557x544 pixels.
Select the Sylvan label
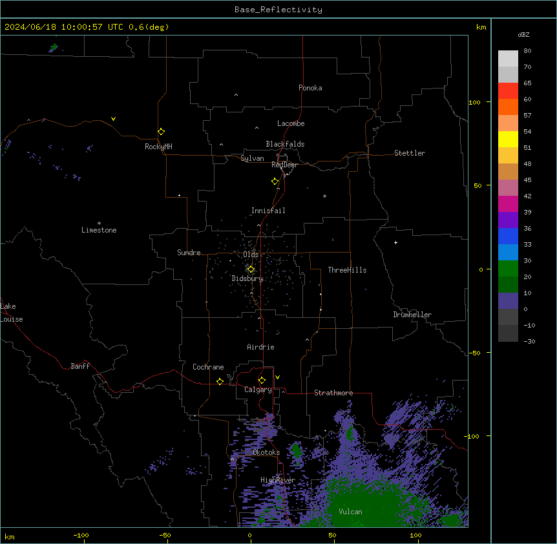click(x=252, y=158)
